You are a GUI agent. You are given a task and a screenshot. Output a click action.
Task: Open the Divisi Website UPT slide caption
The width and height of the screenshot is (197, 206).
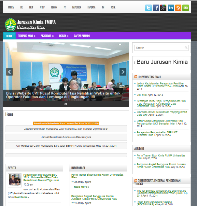point(63,95)
